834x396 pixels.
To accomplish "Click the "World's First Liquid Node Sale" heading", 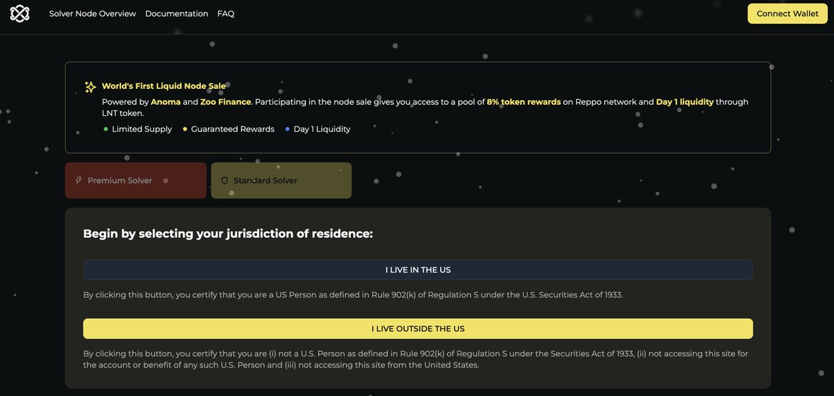I will coord(164,86).
